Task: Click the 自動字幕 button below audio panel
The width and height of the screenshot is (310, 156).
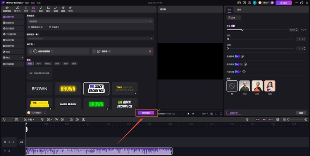Action: [x=234, y=113]
